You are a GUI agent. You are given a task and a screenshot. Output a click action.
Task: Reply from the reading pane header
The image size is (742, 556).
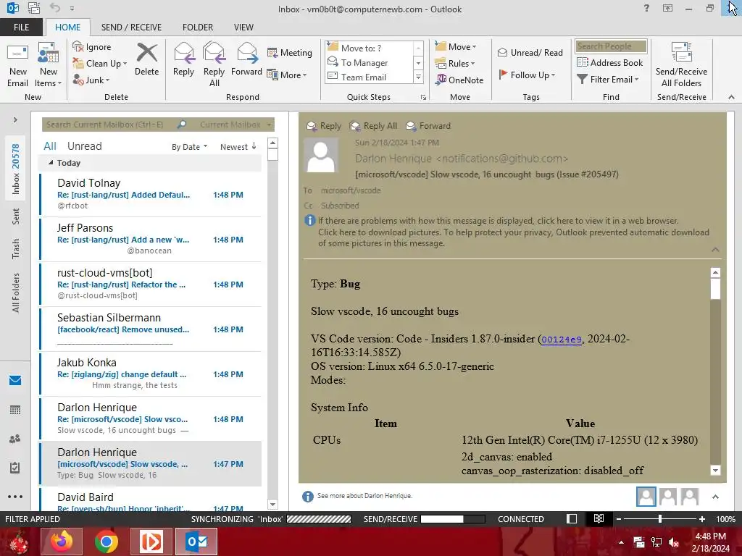coord(324,126)
